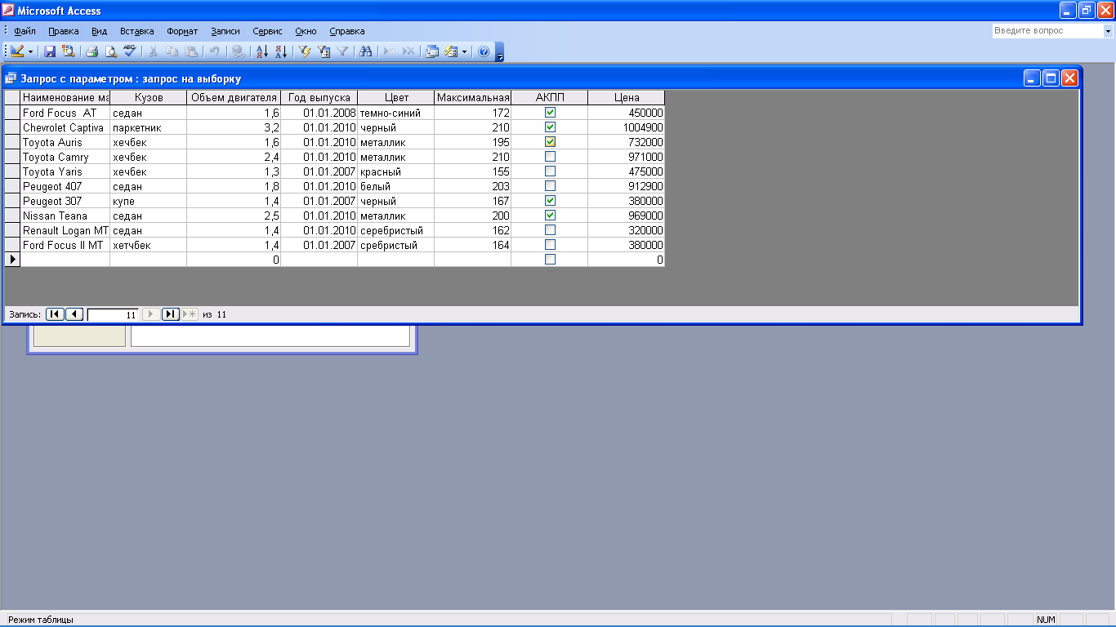1116x627 pixels.
Task: Click the Delete Record toolbar icon
Action: [x=408, y=51]
